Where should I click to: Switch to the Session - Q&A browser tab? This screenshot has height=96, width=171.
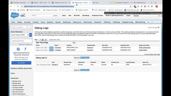point(40,3)
